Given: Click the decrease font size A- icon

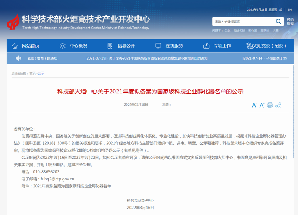Looking at the screenshot, I should click(x=254, y=105).
